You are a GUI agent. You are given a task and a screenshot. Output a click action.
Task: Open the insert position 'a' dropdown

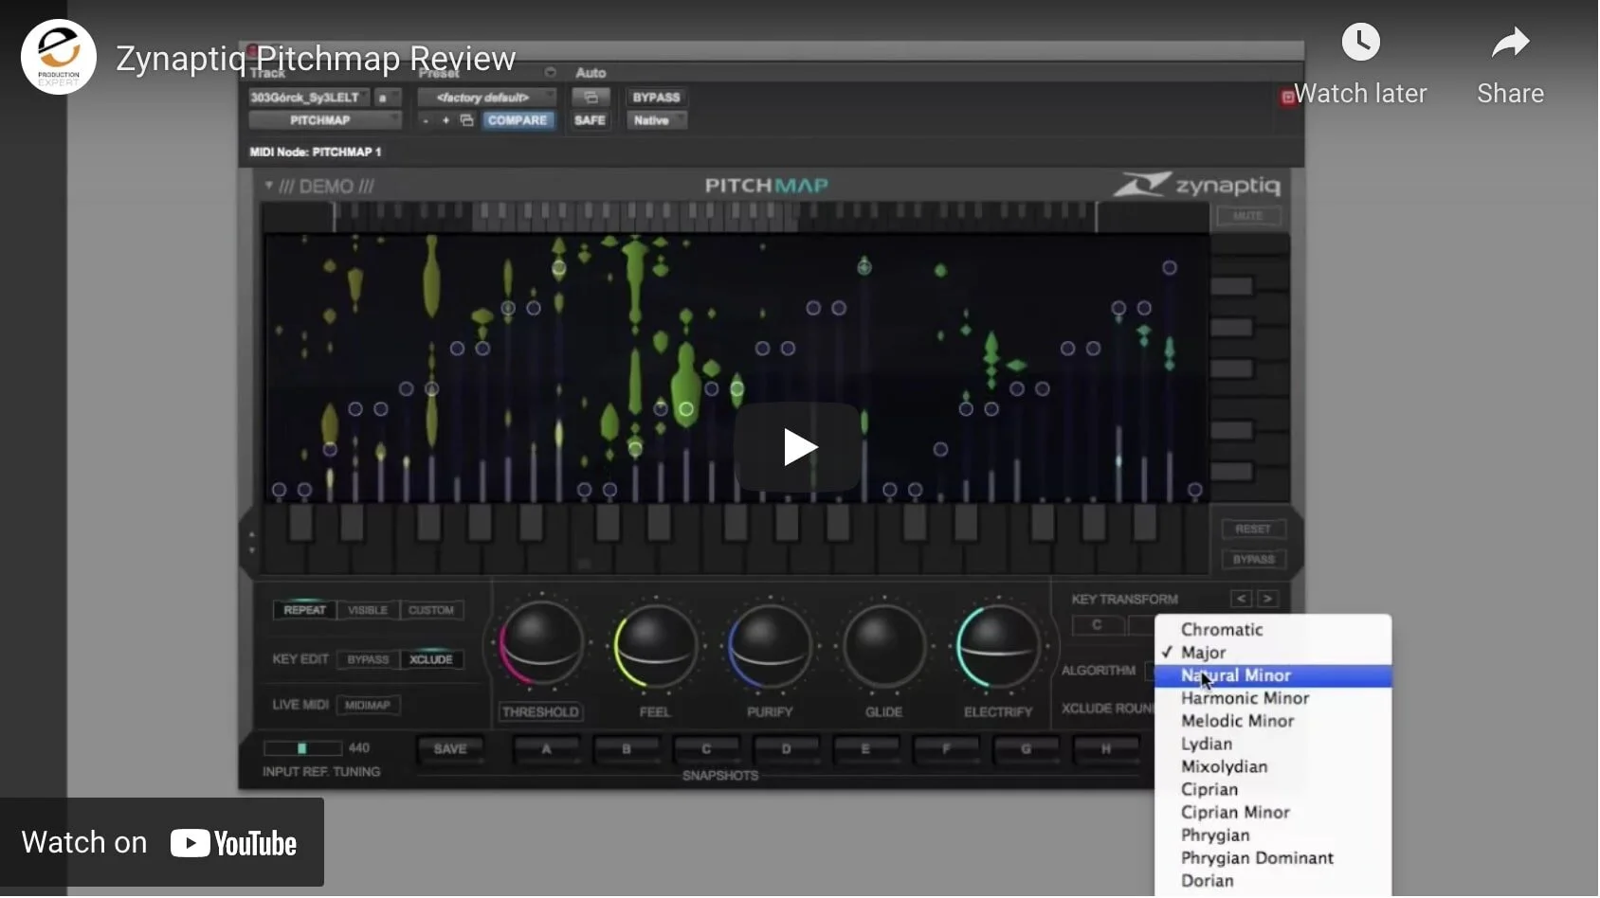pyautogui.click(x=388, y=97)
